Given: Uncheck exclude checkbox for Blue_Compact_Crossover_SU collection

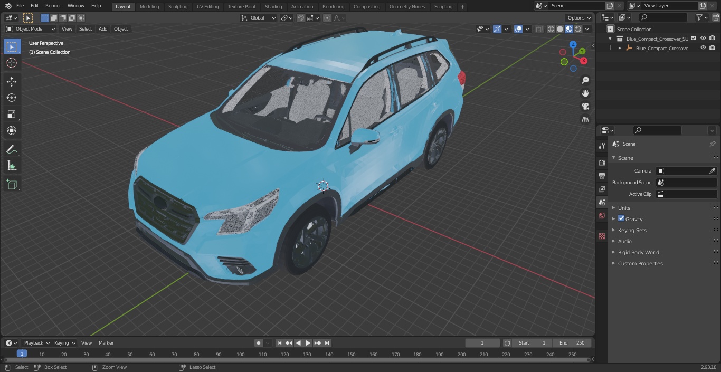Looking at the screenshot, I should 694,39.
